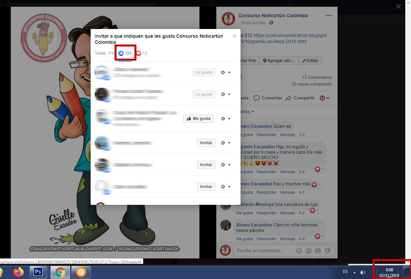
Task: Click the topmost Invitar button in dialog
Action: click(x=206, y=143)
